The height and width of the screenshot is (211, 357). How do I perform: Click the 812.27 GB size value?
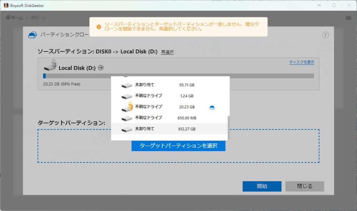(x=187, y=129)
